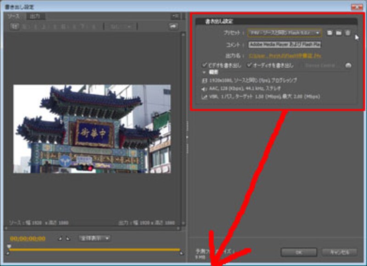
Task: Click the import preset folder icon
Action: click(338, 33)
